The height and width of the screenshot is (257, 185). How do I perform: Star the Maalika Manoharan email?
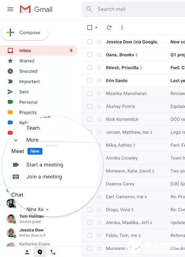click(99, 94)
